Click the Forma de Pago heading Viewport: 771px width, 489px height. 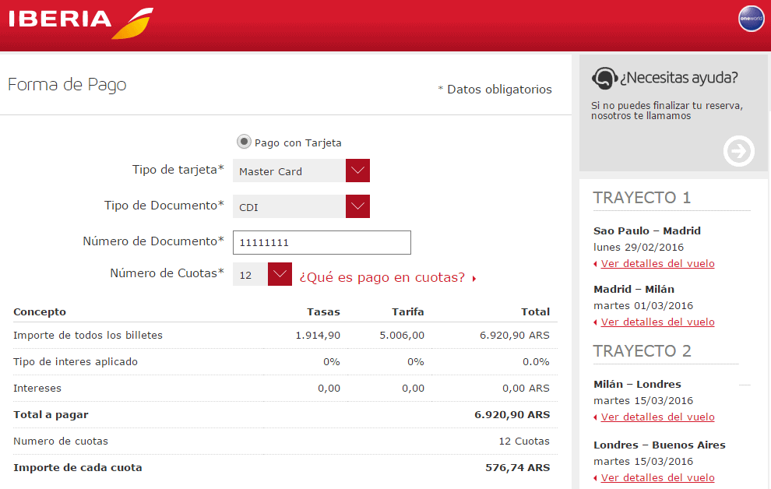tap(67, 85)
